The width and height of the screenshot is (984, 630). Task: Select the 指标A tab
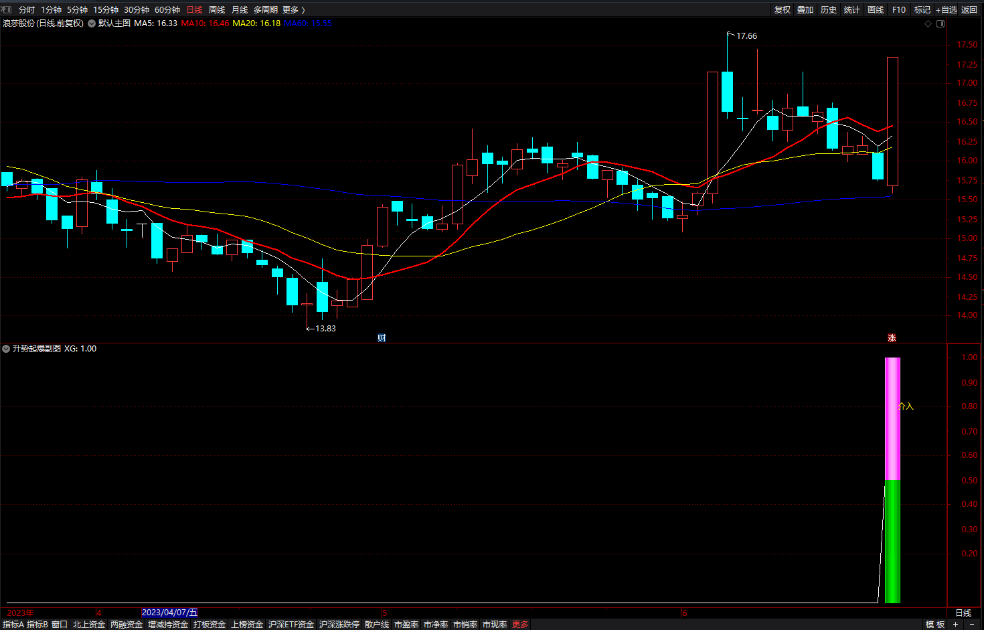[x=13, y=625]
